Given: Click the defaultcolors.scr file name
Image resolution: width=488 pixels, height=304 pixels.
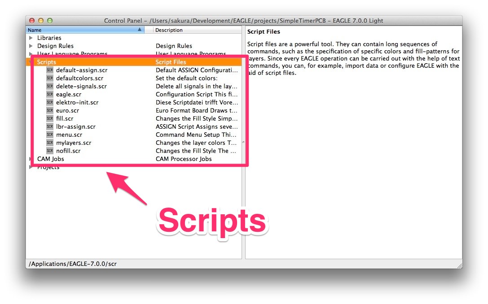Looking at the screenshot, I should [79, 78].
